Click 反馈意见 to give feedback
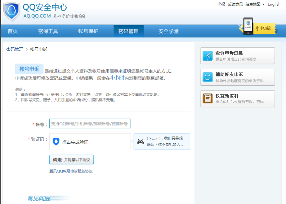The height and width of the screenshot is (204, 286). (x=235, y=4)
